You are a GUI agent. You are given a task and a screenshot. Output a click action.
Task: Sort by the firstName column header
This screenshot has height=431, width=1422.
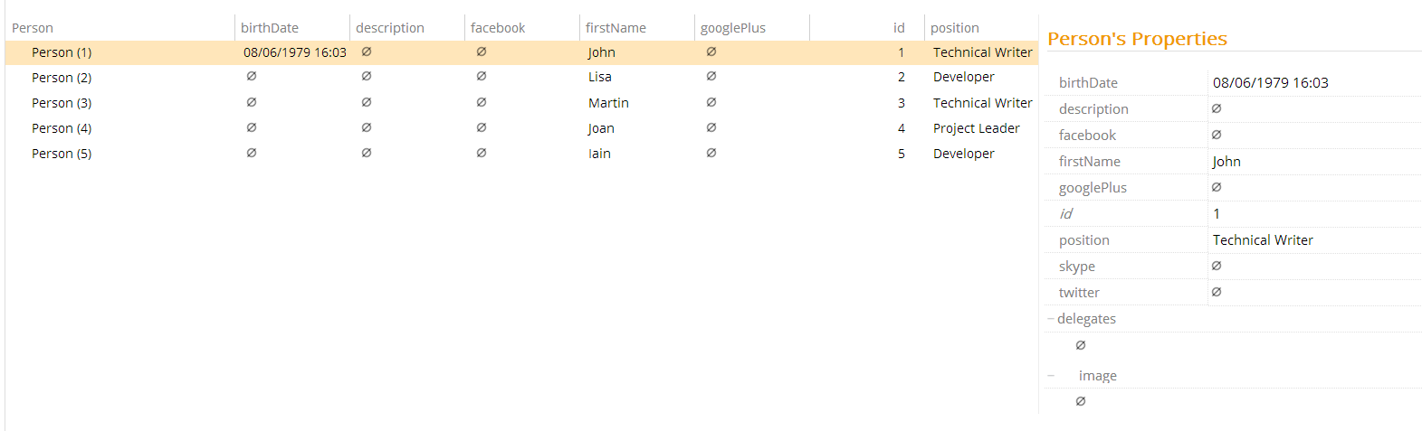(x=616, y=28)
